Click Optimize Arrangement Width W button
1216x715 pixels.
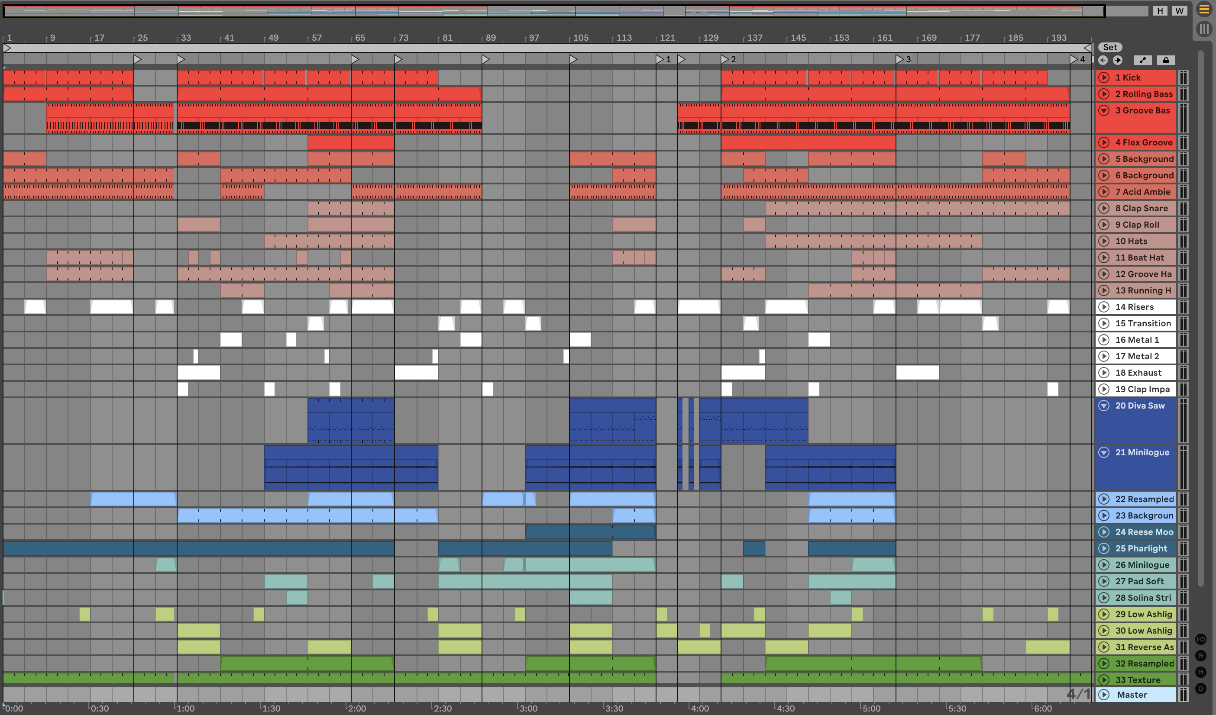pyautogui.click(x=1179, y=11)
